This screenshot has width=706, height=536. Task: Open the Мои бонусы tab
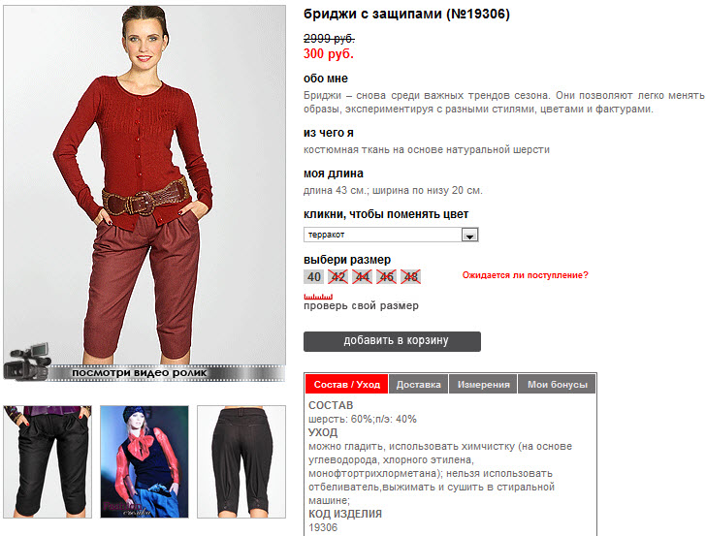(x=558, y=385)
